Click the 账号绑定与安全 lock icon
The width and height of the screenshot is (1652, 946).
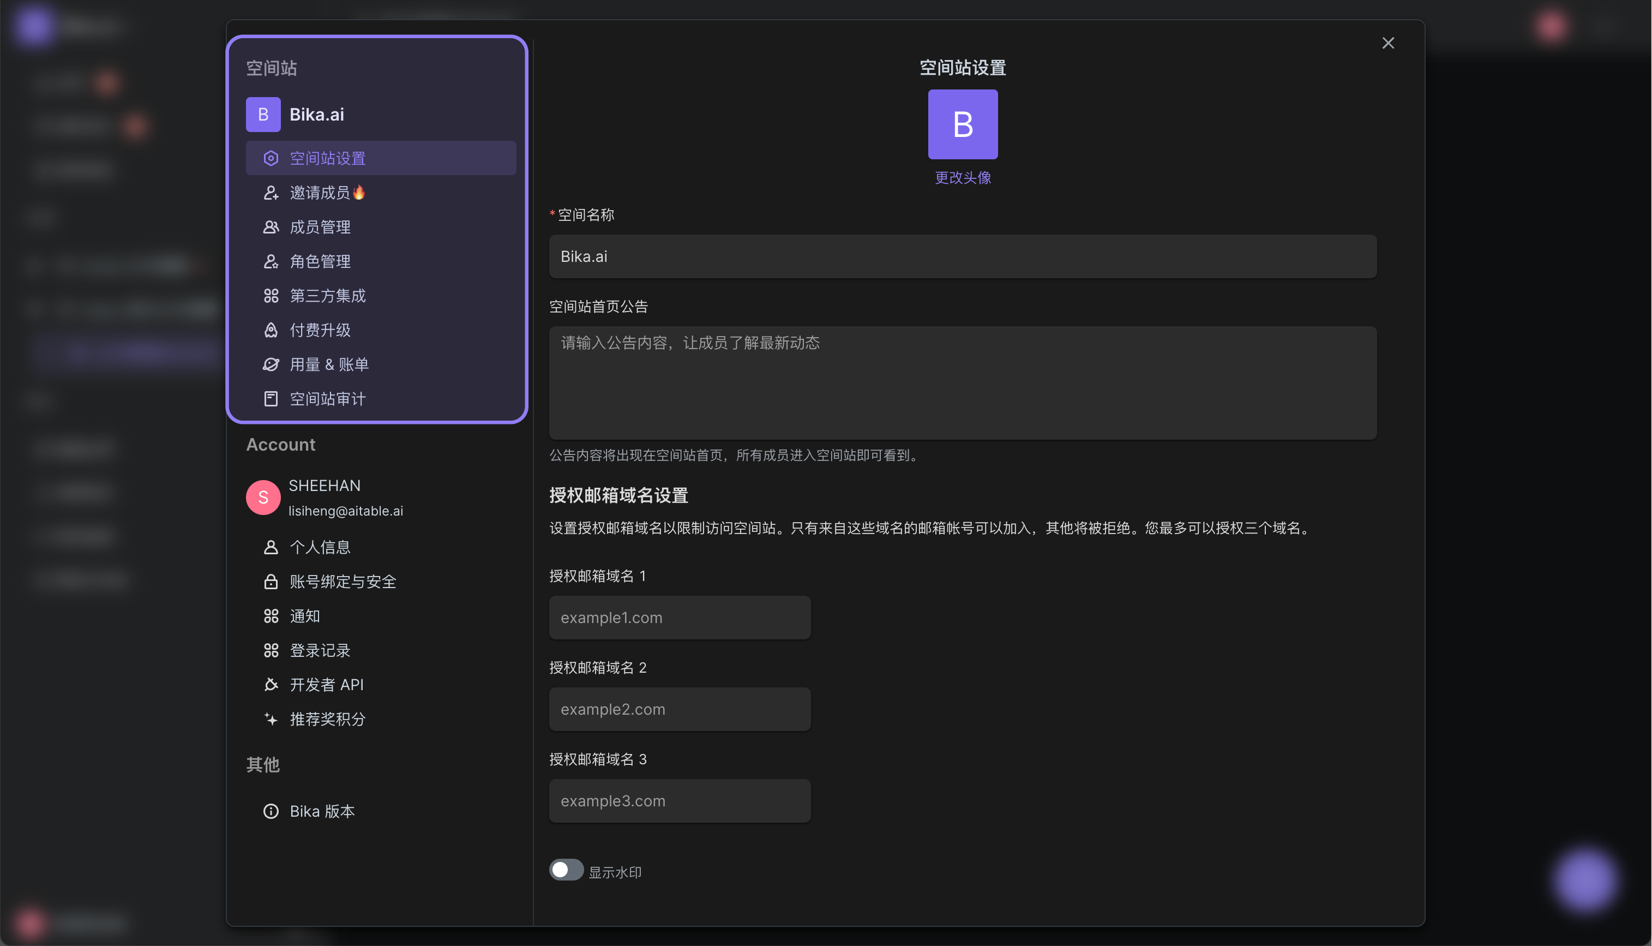tap(271, 582)
